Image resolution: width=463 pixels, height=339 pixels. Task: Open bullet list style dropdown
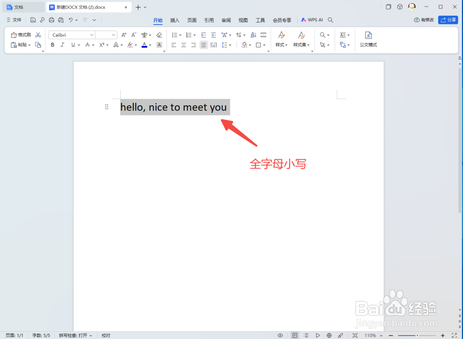(180, 35)
